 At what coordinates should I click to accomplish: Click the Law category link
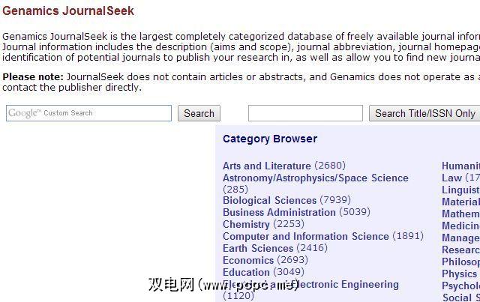click(x=451, y=178)
